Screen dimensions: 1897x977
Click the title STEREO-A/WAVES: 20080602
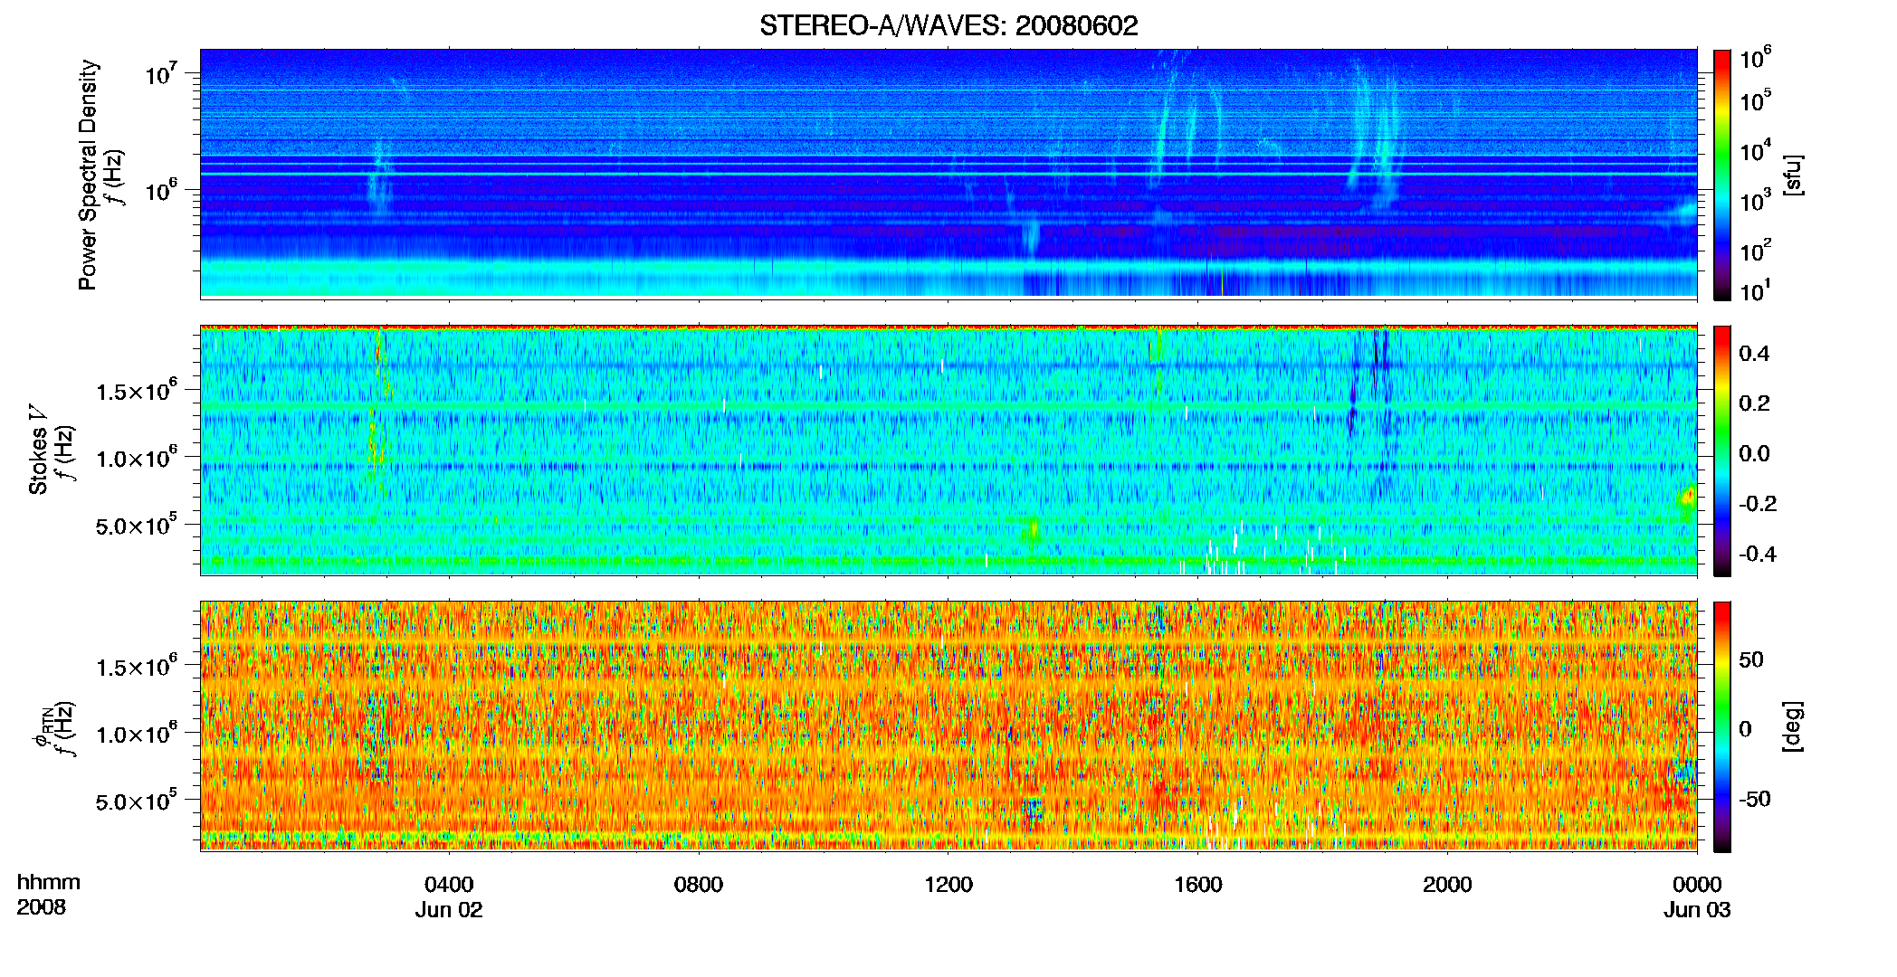click(948, 25)
